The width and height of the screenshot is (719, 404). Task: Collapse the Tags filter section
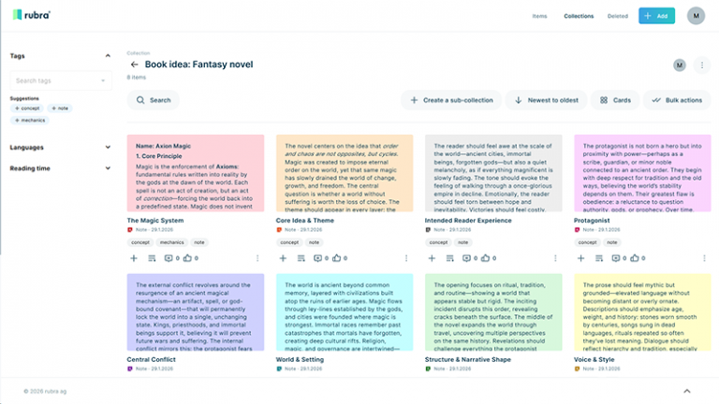pyautogui.click(x=108, y=56)
